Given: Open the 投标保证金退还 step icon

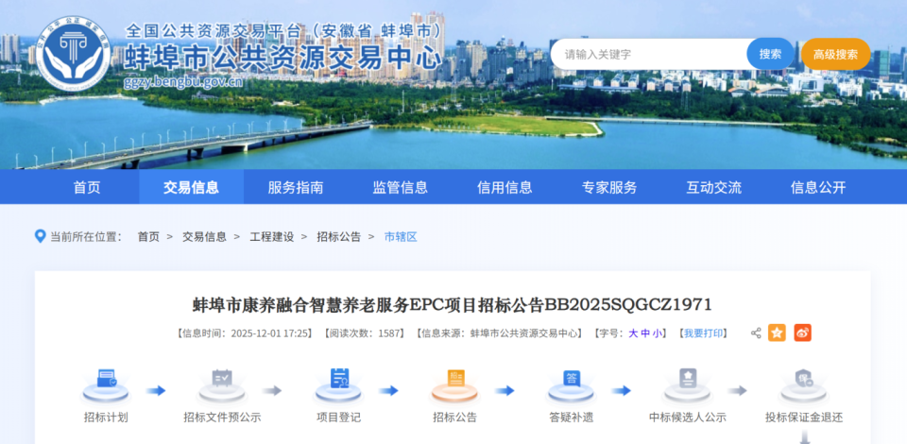Looking at the screenshot, I should [x=804, y=385].
